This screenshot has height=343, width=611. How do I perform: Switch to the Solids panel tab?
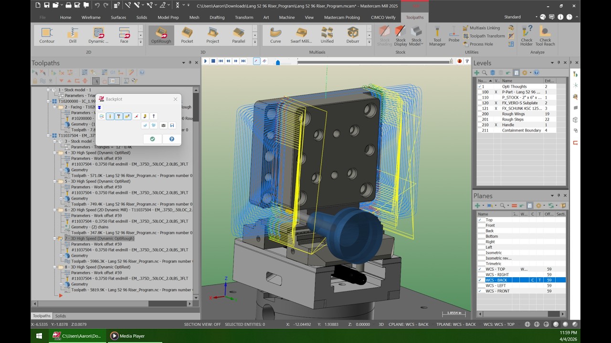click(61, 316)
